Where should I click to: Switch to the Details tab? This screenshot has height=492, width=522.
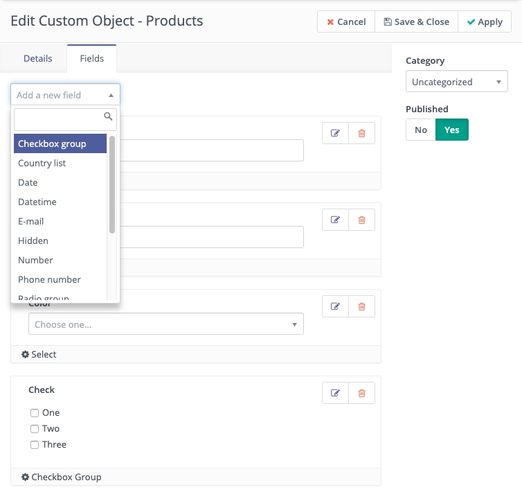tap(37, 58)
